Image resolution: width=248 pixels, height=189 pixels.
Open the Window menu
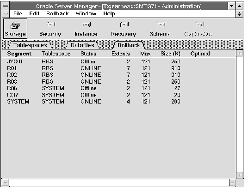(x=86, y=14)
